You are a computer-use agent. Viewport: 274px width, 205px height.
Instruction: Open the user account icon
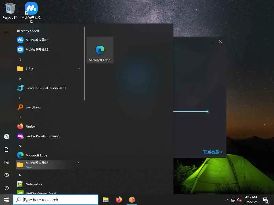7,137
